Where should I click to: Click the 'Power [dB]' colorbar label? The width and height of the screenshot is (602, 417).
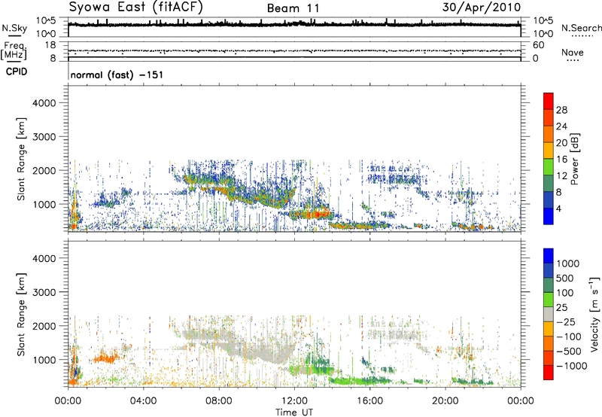coord(574,159)
